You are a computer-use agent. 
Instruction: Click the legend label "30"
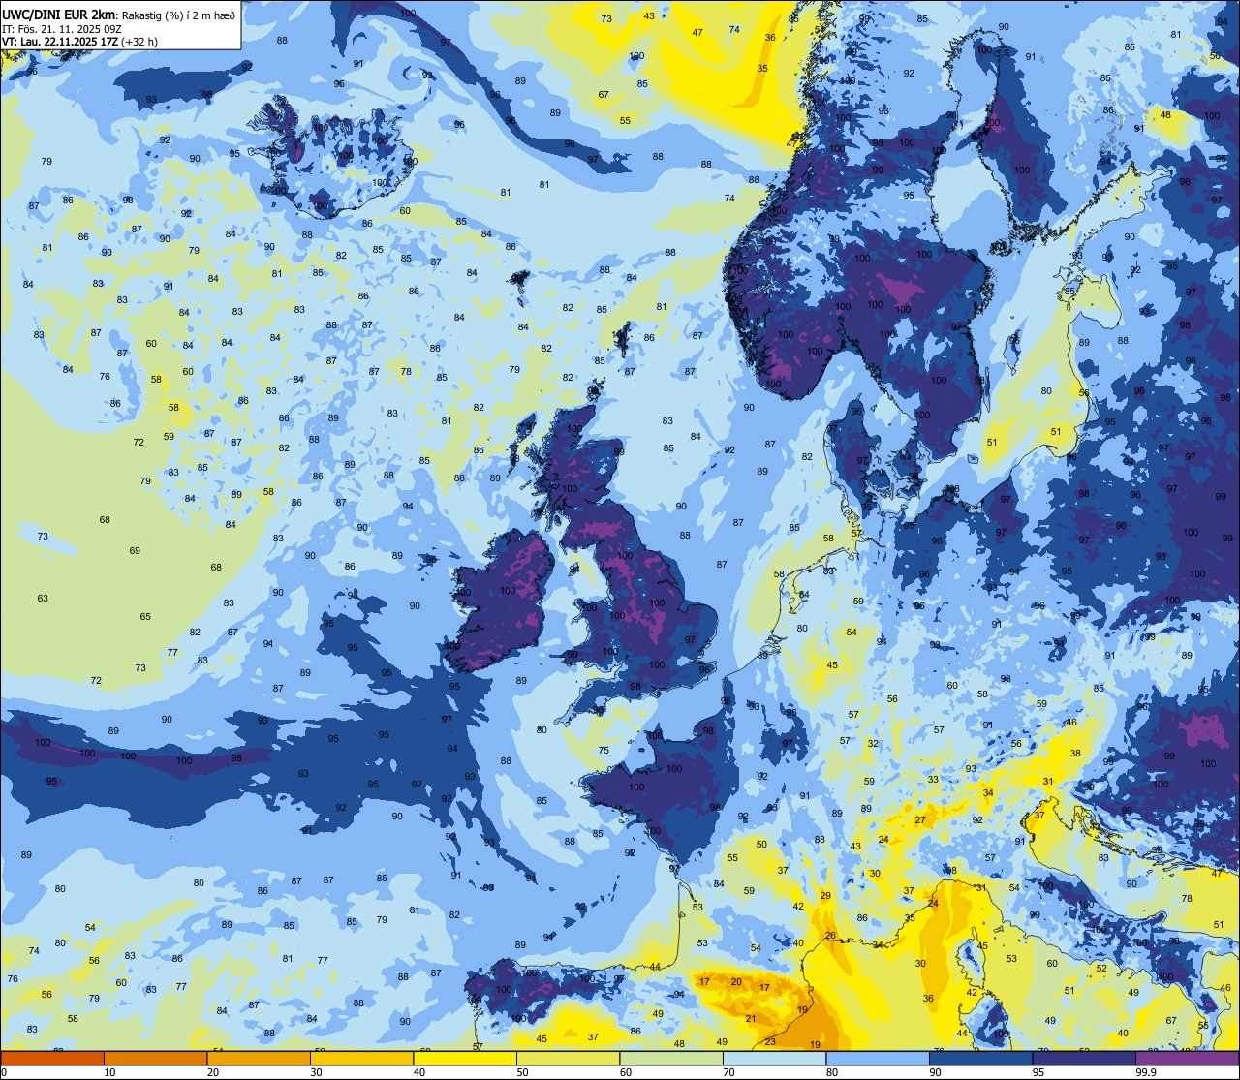pyautogui.click(x=316, y=1072)
